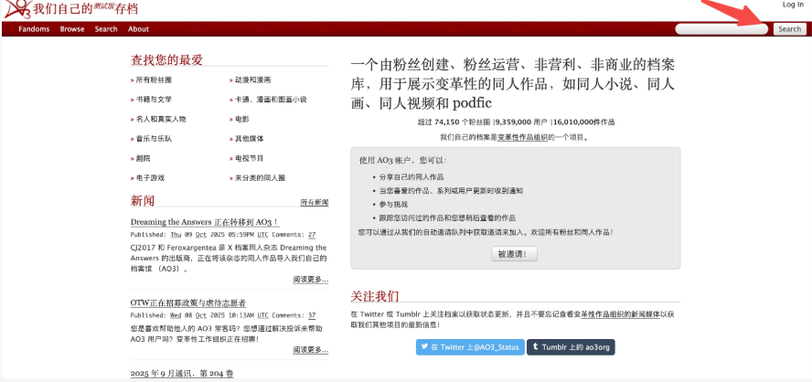Click the Twitter bird icon
812x382 pixels.
pyautogui.click(x=424, y=347)
